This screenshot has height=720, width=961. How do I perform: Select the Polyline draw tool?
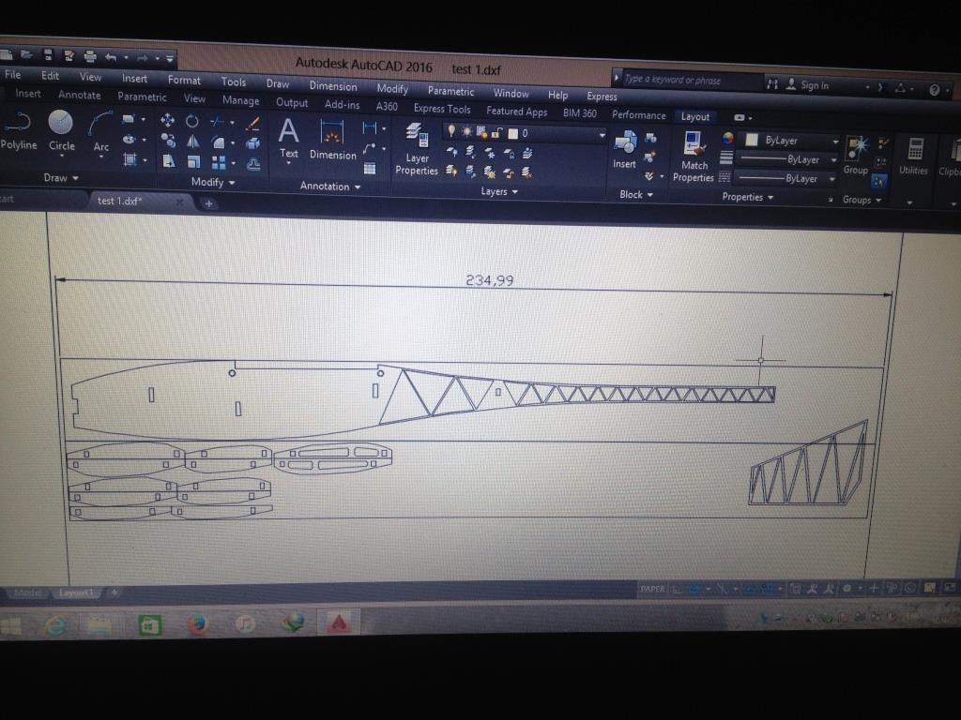point(17,131)
